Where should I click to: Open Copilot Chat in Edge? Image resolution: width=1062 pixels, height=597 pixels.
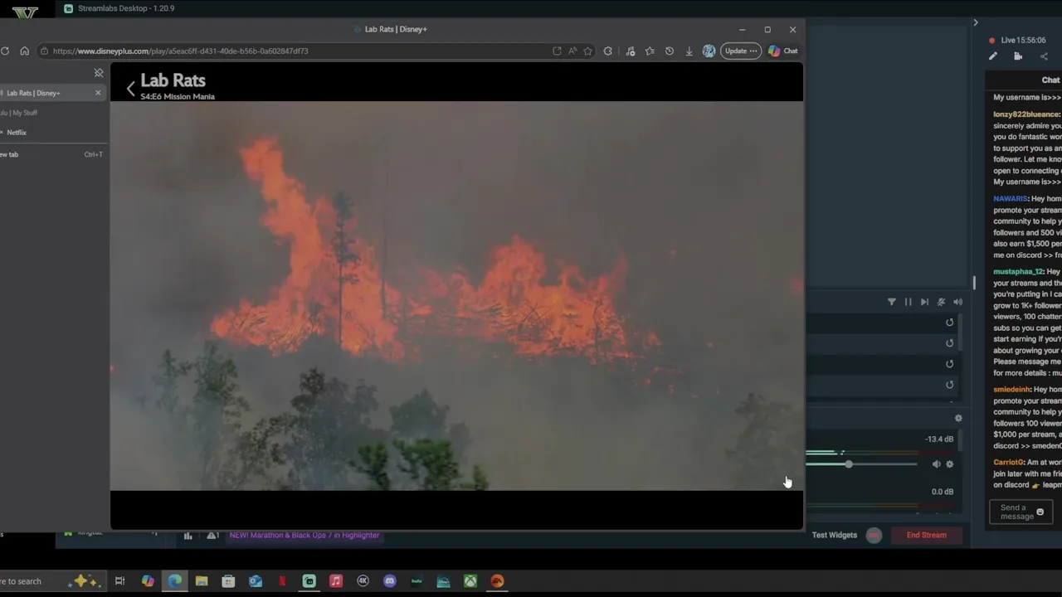coord(783,51)
